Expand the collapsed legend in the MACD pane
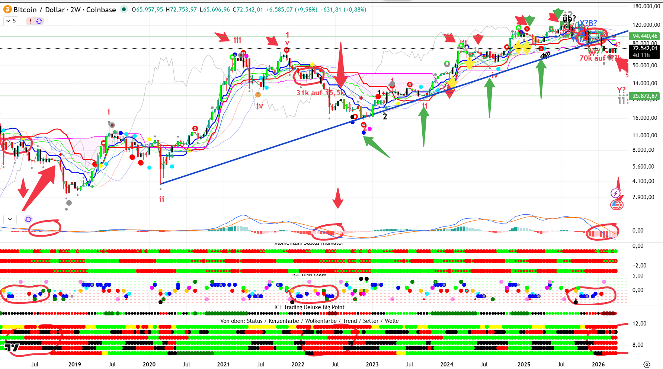 click(10, 219)
